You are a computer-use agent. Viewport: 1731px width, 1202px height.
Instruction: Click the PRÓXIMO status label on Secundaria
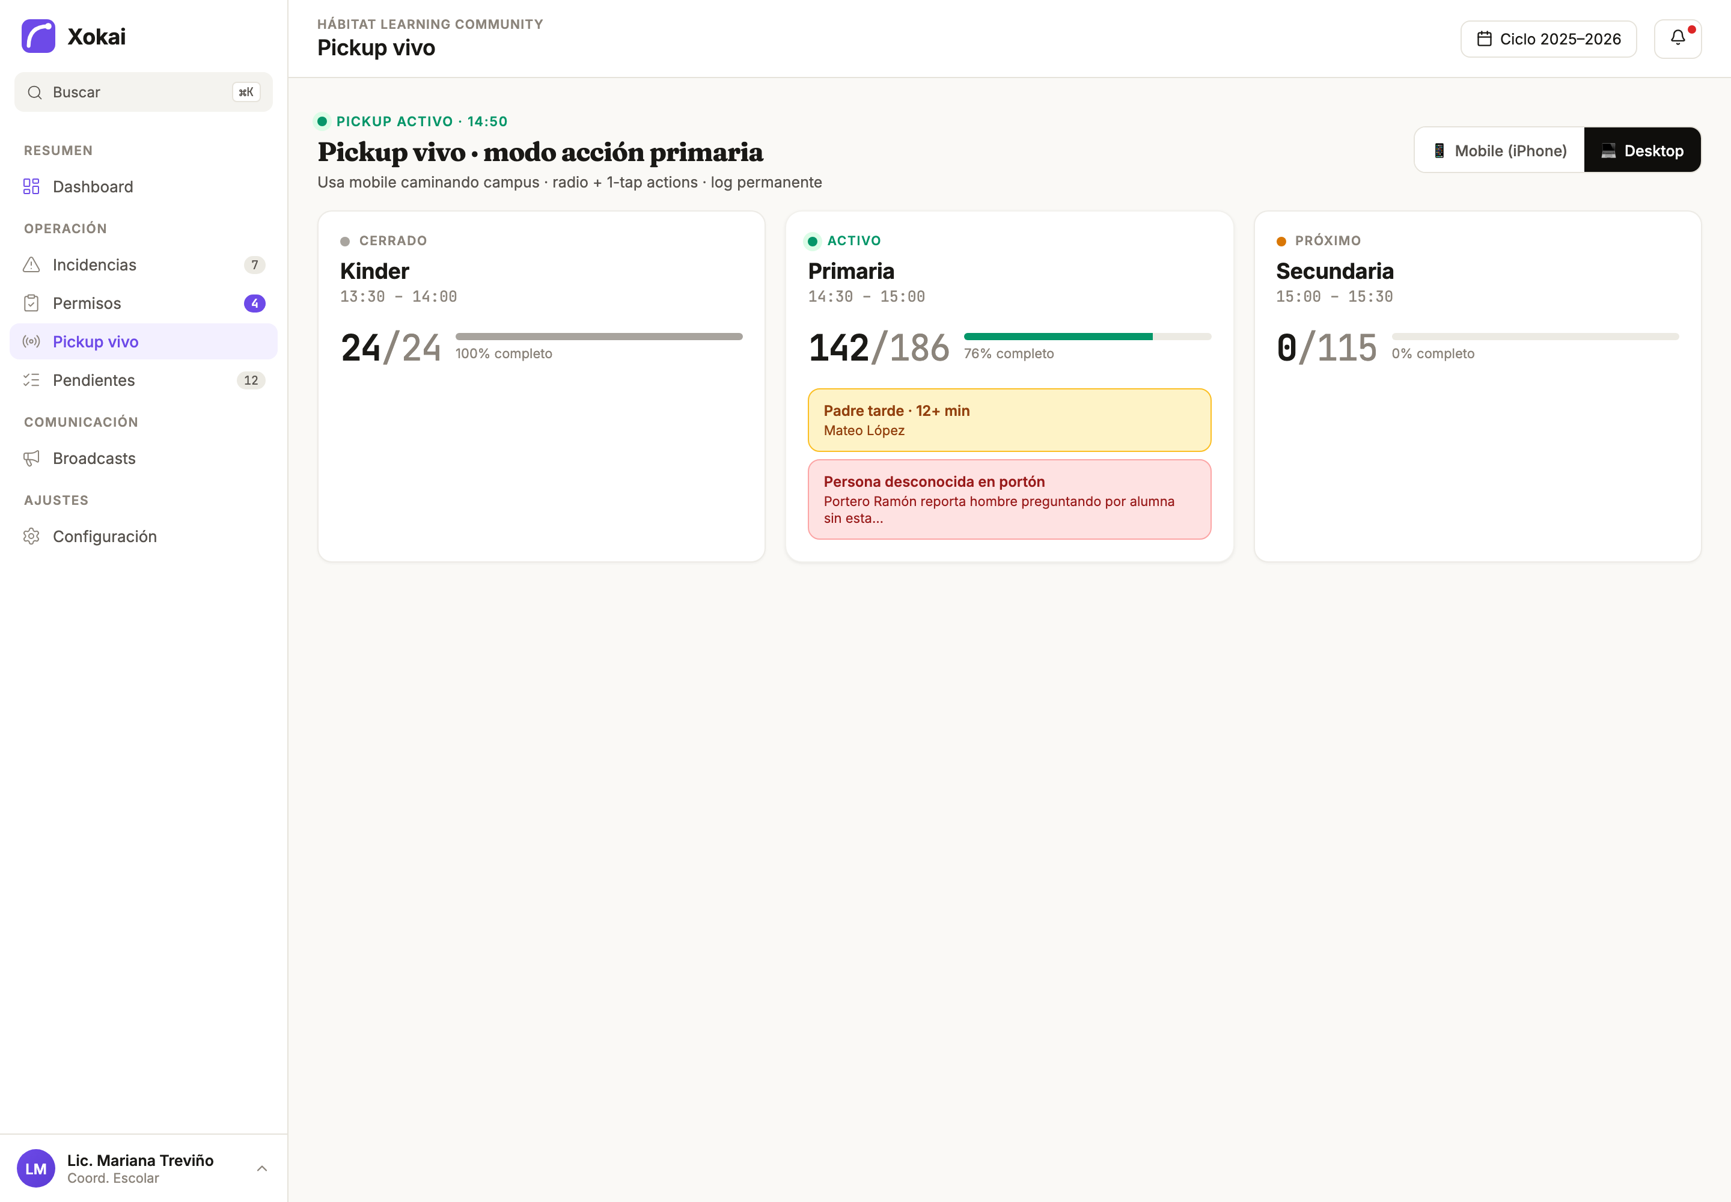click(1328, 241)
